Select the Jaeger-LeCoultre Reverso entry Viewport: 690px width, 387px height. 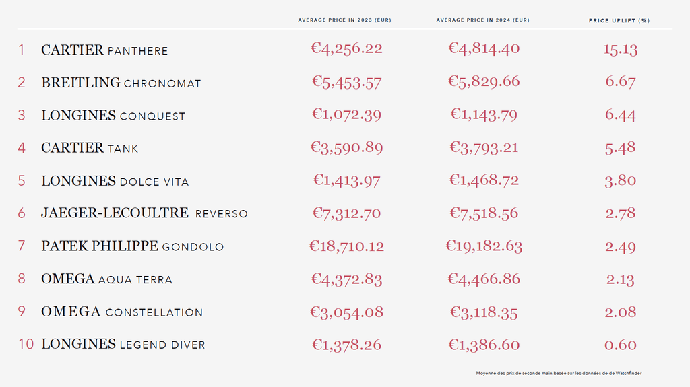[x=144, y=213]
